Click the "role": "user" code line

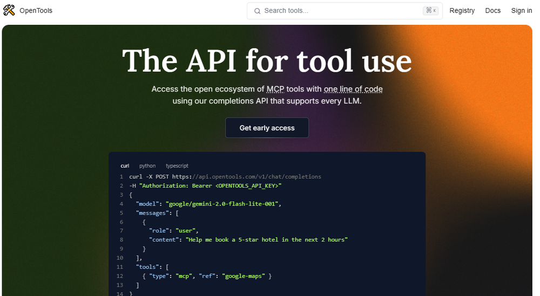coord(173,231)
